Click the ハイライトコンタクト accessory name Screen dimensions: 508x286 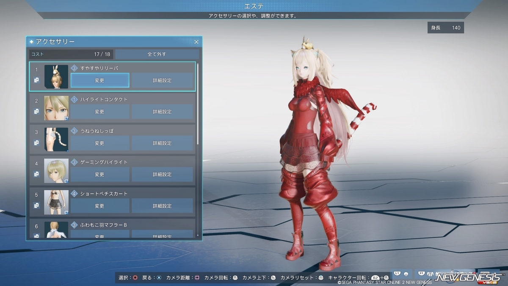(104, 99)
